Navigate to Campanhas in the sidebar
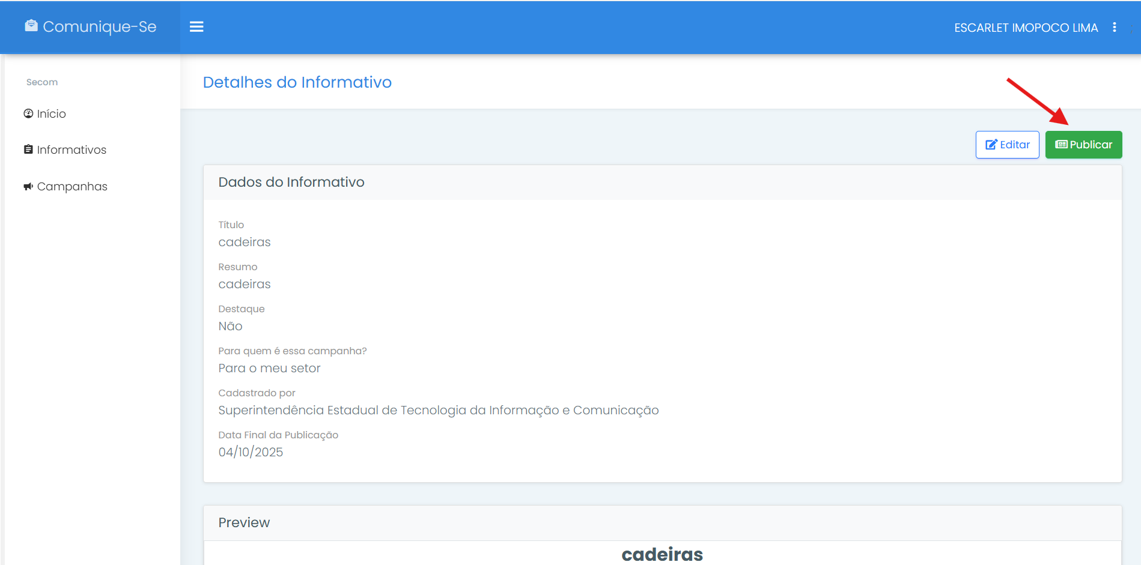Viewport: 1141px width, 565px height. (x=72, y=187)
